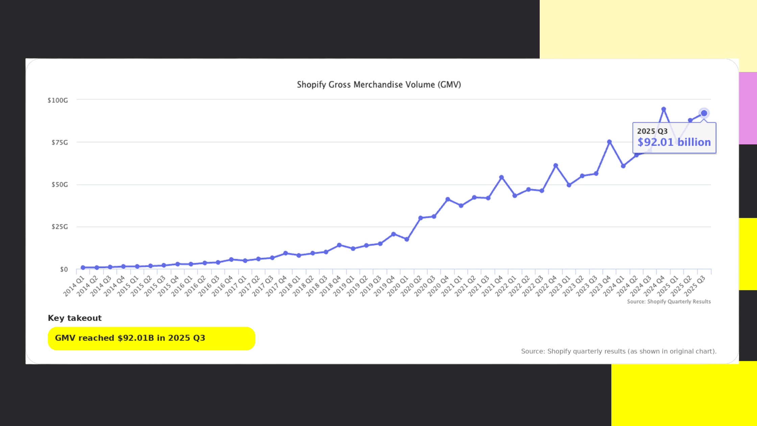
Task: Click the 2025 Q3 data point
Action: (704, 113)
